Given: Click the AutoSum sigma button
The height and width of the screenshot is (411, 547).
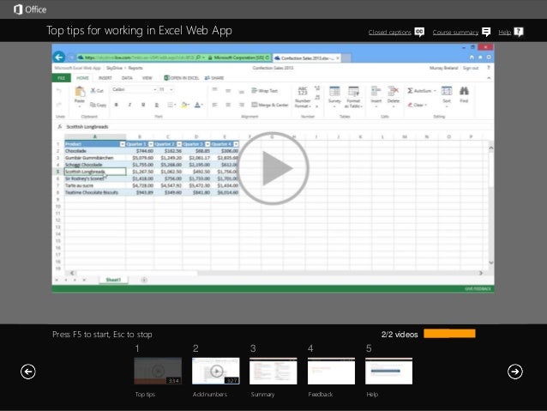Looking at the screenshot, I should click(x=422, y=91).
